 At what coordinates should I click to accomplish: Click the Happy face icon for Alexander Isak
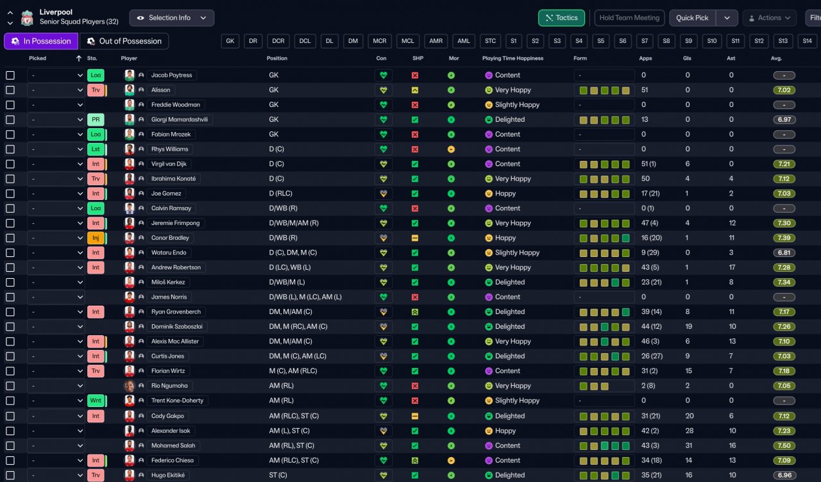[489, 431]
